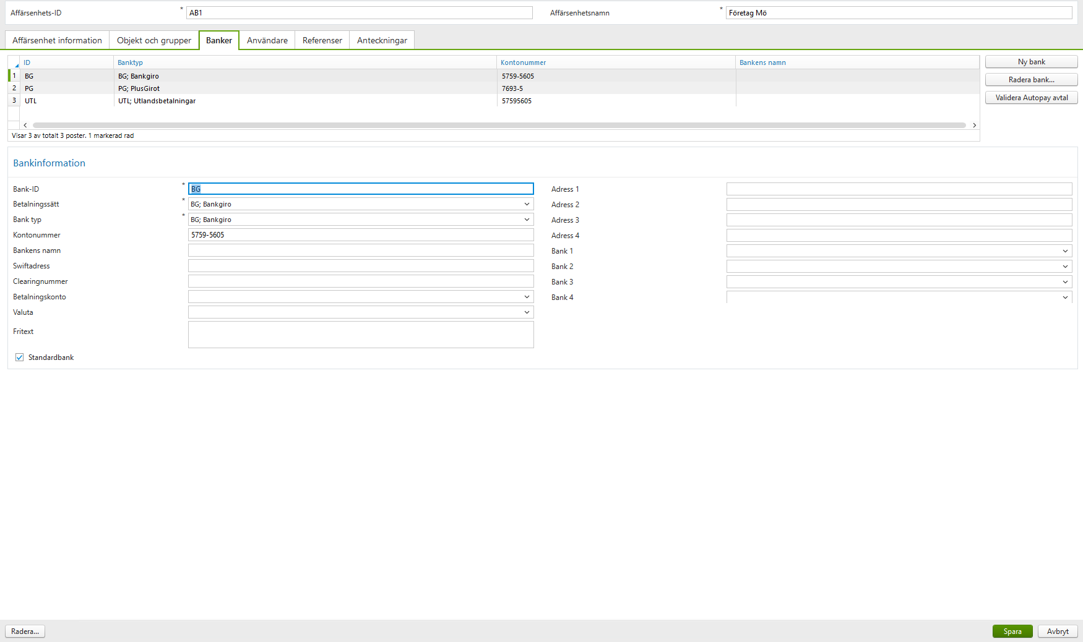Click the Radera bank button
The image size is (1083, 642).
1030,79
